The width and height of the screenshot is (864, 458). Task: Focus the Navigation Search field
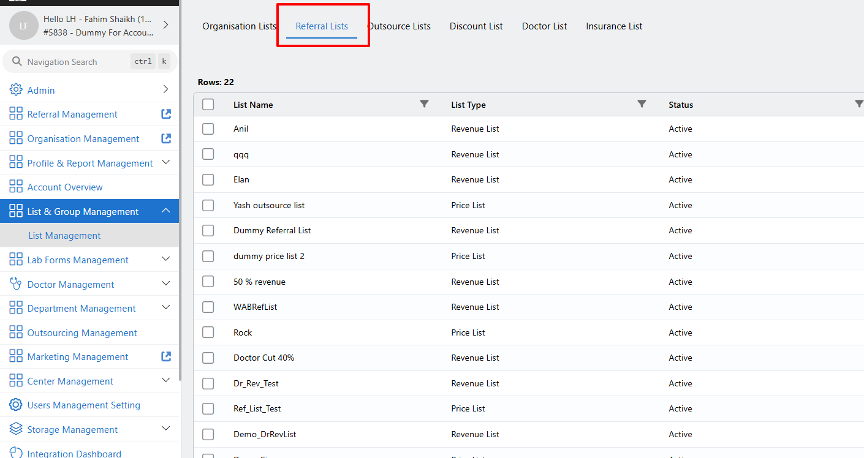[x=74, y=62]
